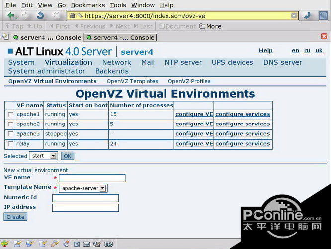Open the Tools menu

click(x=118, y=5)
